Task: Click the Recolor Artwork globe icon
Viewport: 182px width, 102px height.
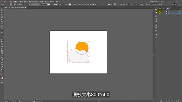Action: tap(75, 5)
